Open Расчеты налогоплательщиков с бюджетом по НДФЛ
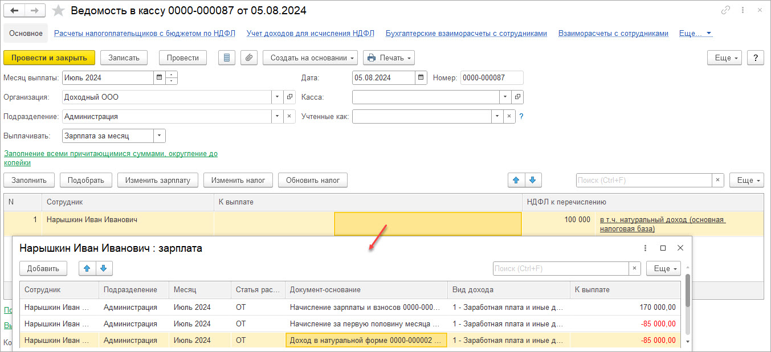This screenshot has width=771, height=352. pos(145,33)
